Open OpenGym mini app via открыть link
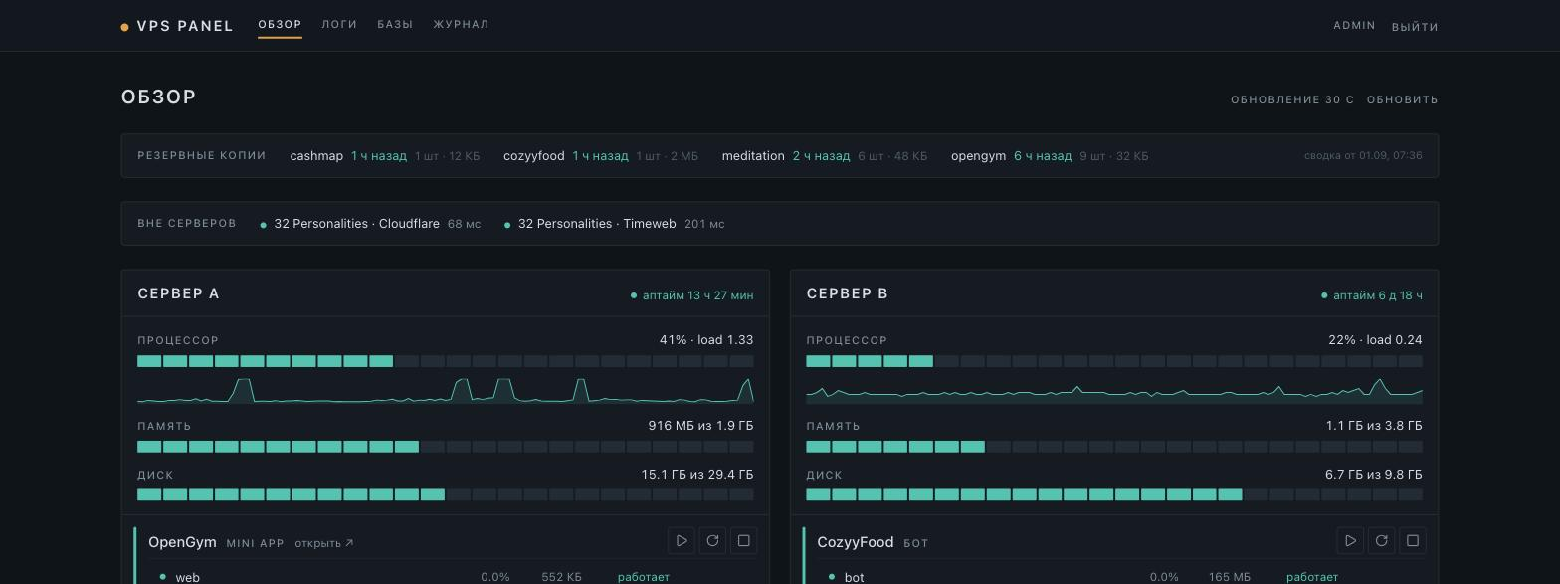1560x584 pixels. (324, 543)
